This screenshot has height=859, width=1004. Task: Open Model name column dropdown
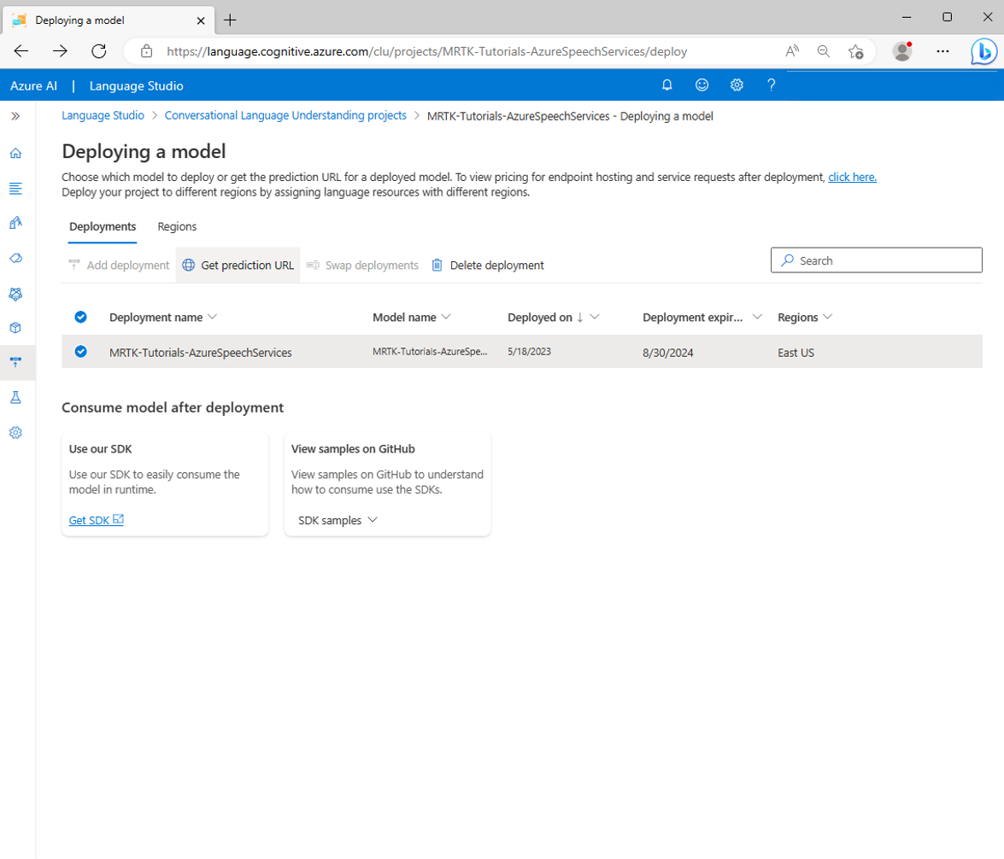446,317
